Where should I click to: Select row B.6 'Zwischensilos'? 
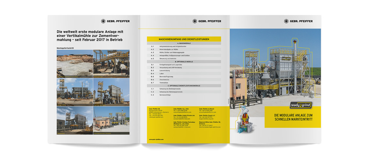pos(184,80)
